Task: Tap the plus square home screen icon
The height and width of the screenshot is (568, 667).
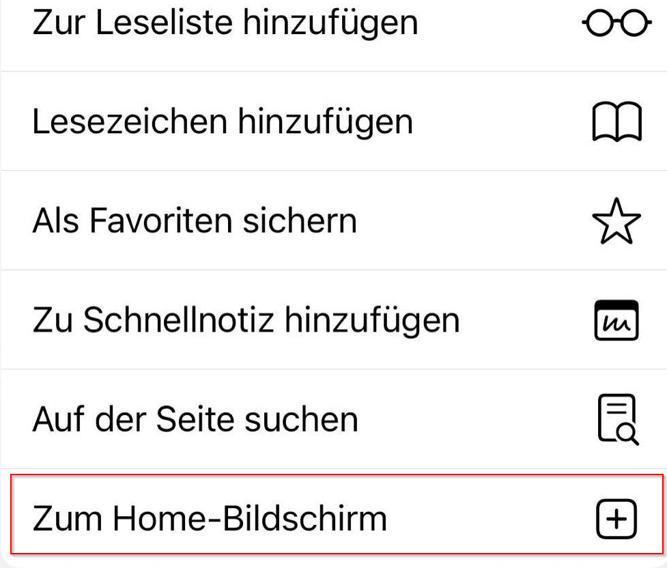Action: click(x=616, y=519)
